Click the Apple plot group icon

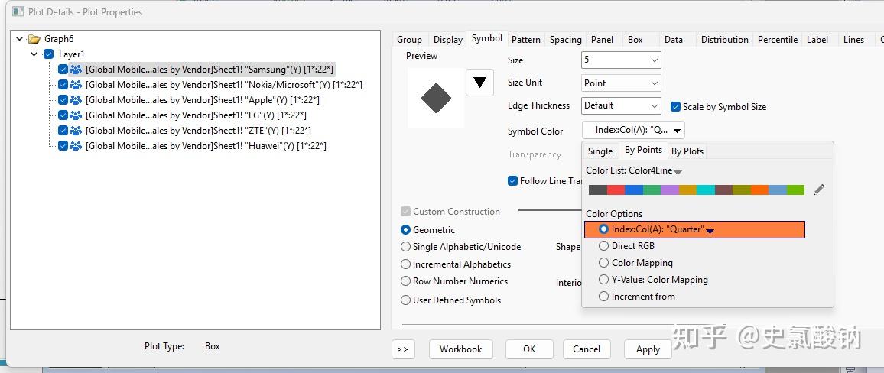coord(76,100)
